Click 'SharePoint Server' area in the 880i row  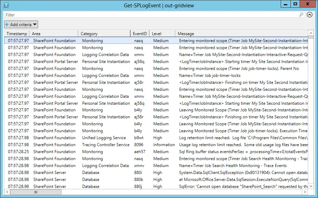50,173
